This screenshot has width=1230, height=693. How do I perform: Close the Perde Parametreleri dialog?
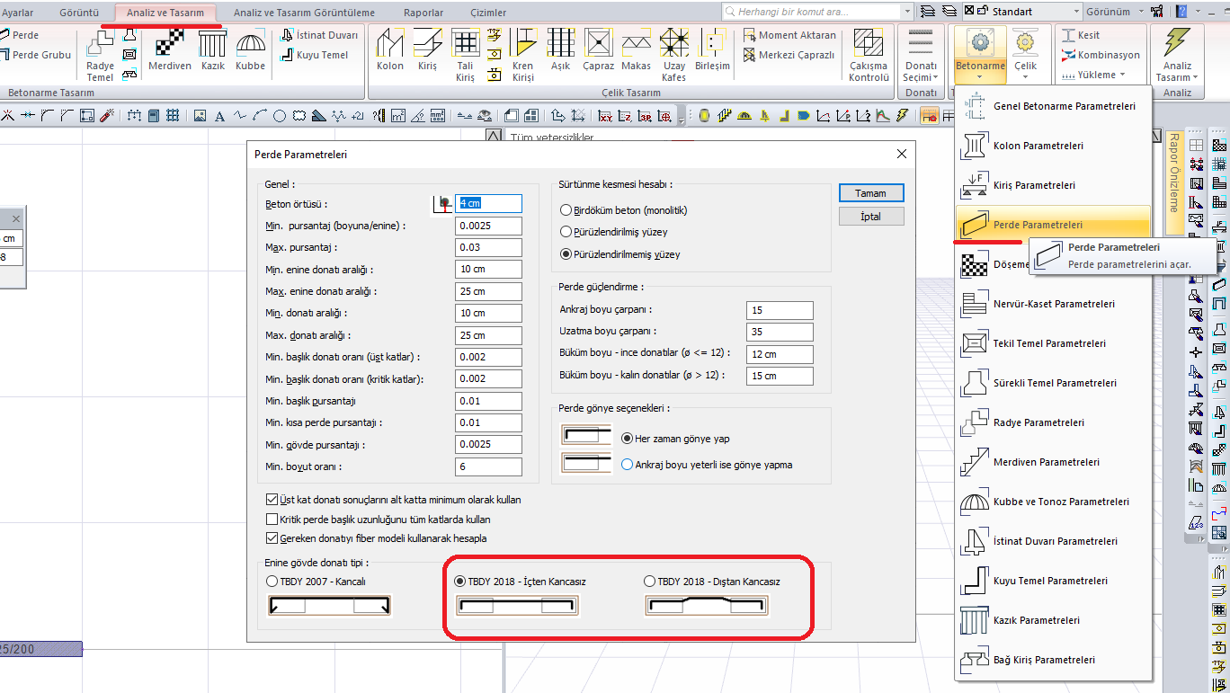(x=902, y=155)
